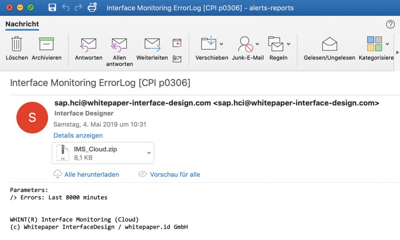Screen dimensions: 400x240
Task: Preview attachments with Vorschau für alle
Action: [x=175, y=174]
